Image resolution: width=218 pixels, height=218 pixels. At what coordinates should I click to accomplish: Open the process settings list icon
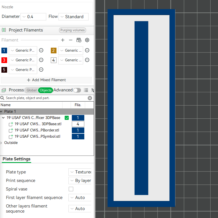86,90
